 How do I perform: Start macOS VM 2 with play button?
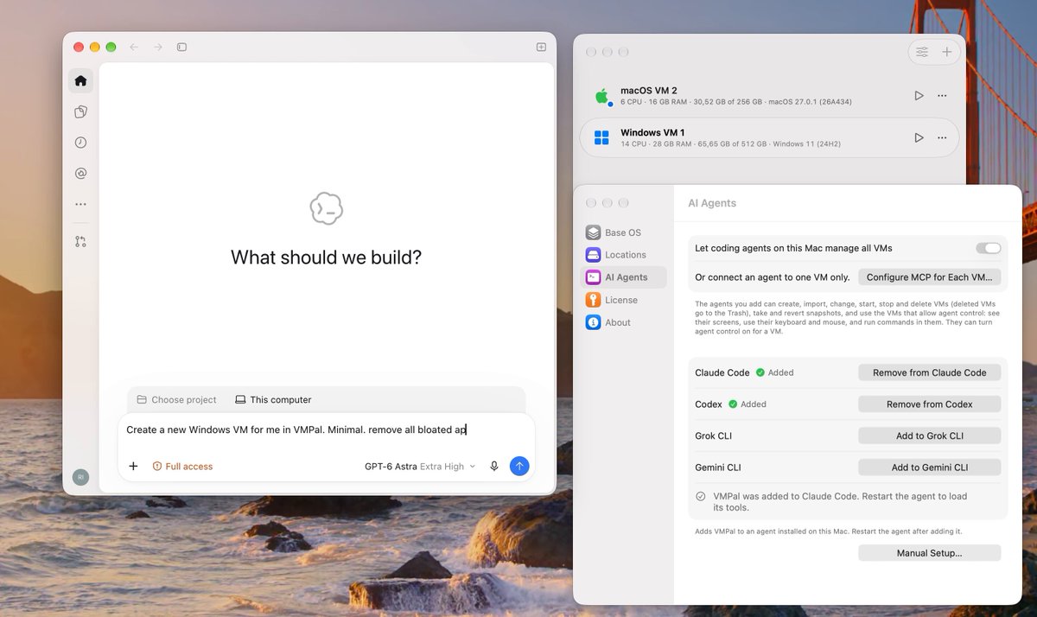(x=919, y=96)
